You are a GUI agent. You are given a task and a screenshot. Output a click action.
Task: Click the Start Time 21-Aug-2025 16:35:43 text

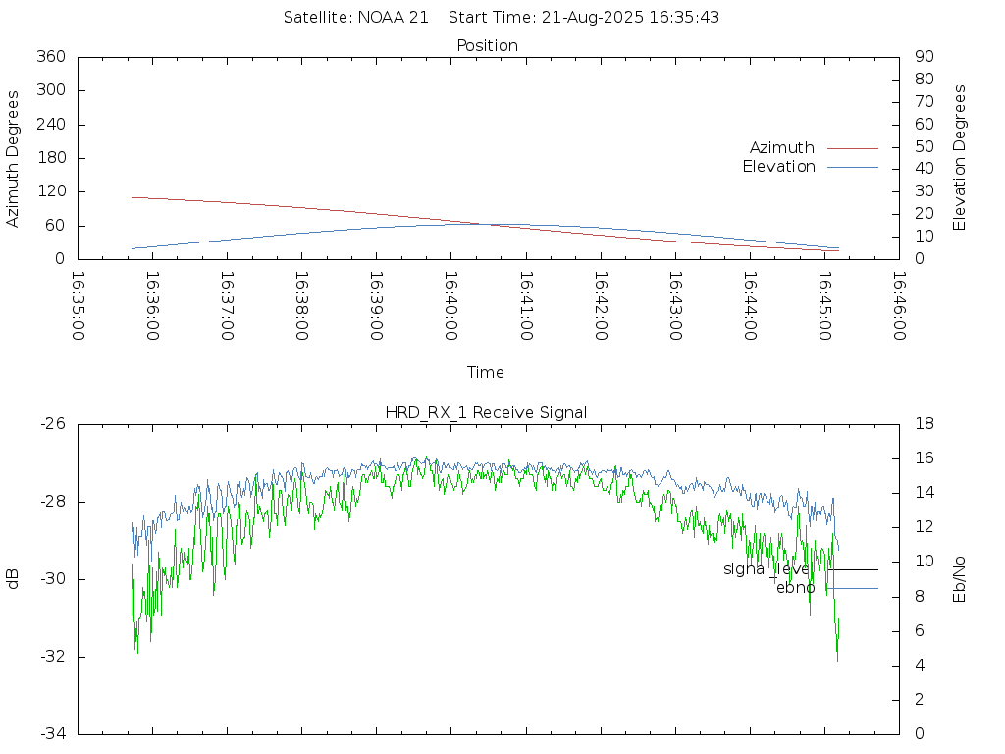tap(584, 18)
